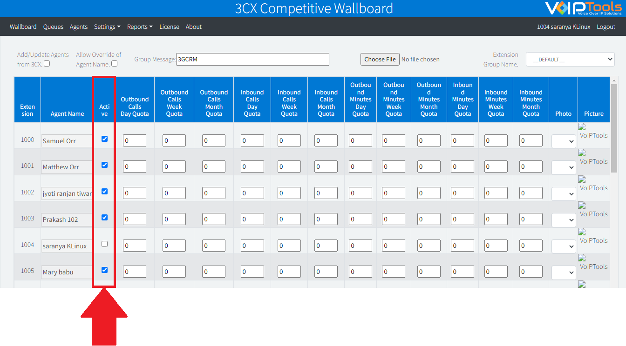This screenshot has width=626, height=346.
Task: Click Outbound Calls Week Quota field for extension 1001
Action: pos(174,166)
